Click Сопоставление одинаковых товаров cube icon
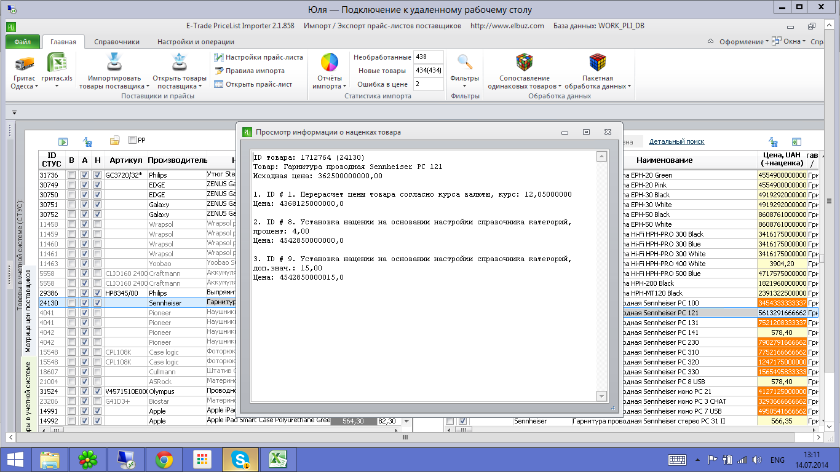The width and height of the screenshot is (840, 472). pyautogui.click(x=525, y=63)
